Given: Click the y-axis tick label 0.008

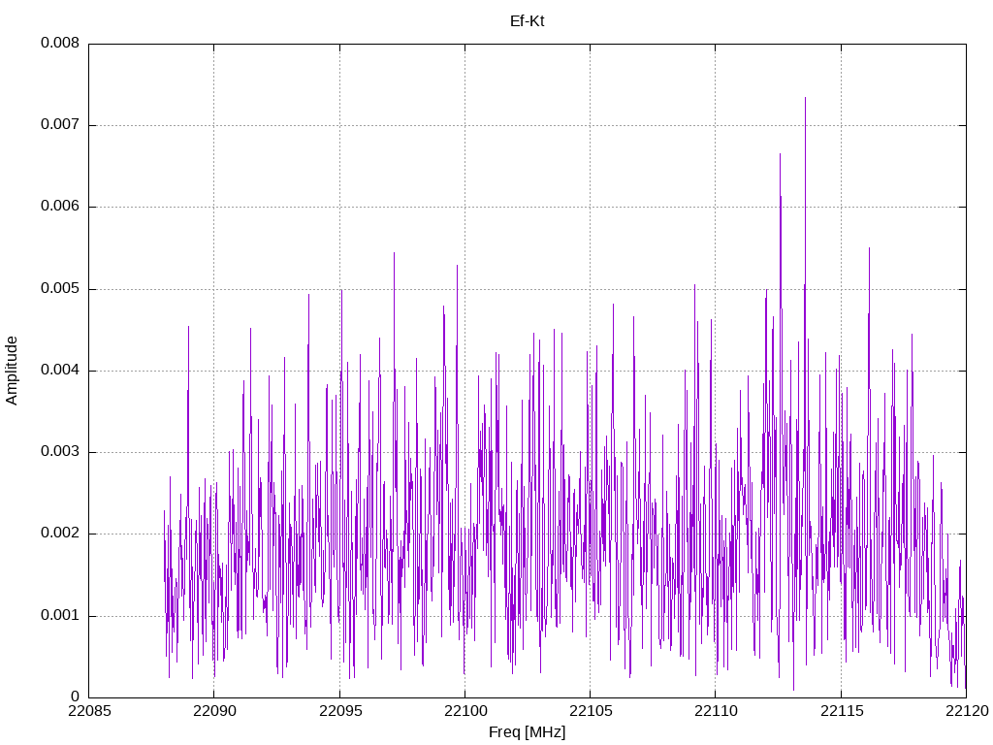Looking at the screenshot, I should tap(60, 43).
